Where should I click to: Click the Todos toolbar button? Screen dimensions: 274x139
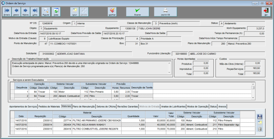[56, 12]
